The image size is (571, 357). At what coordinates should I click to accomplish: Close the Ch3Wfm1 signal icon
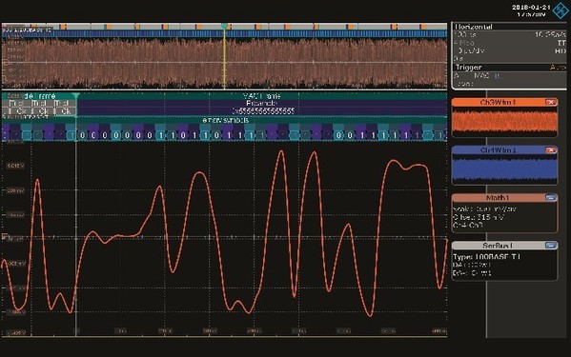[551, 102]
